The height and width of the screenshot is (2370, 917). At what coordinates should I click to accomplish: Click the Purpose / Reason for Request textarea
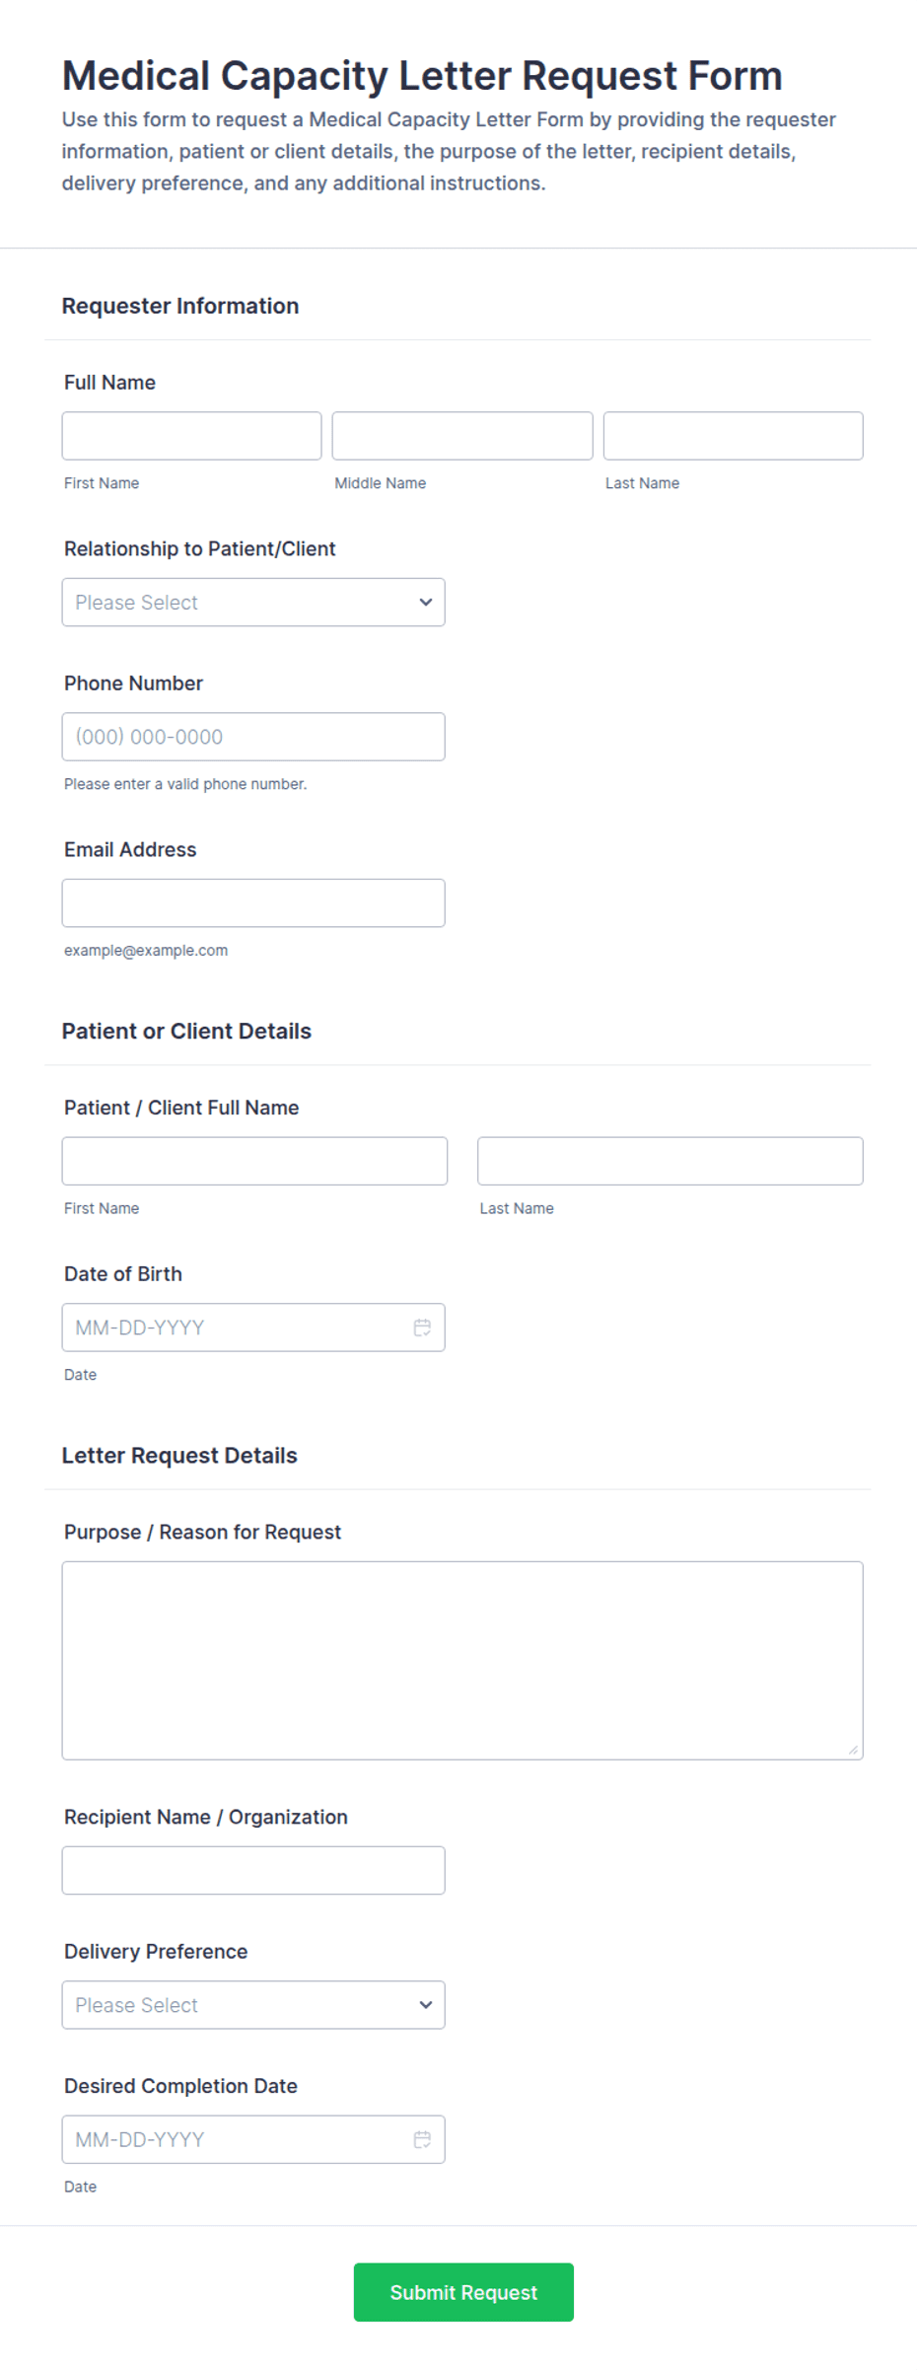(462, 1660)
